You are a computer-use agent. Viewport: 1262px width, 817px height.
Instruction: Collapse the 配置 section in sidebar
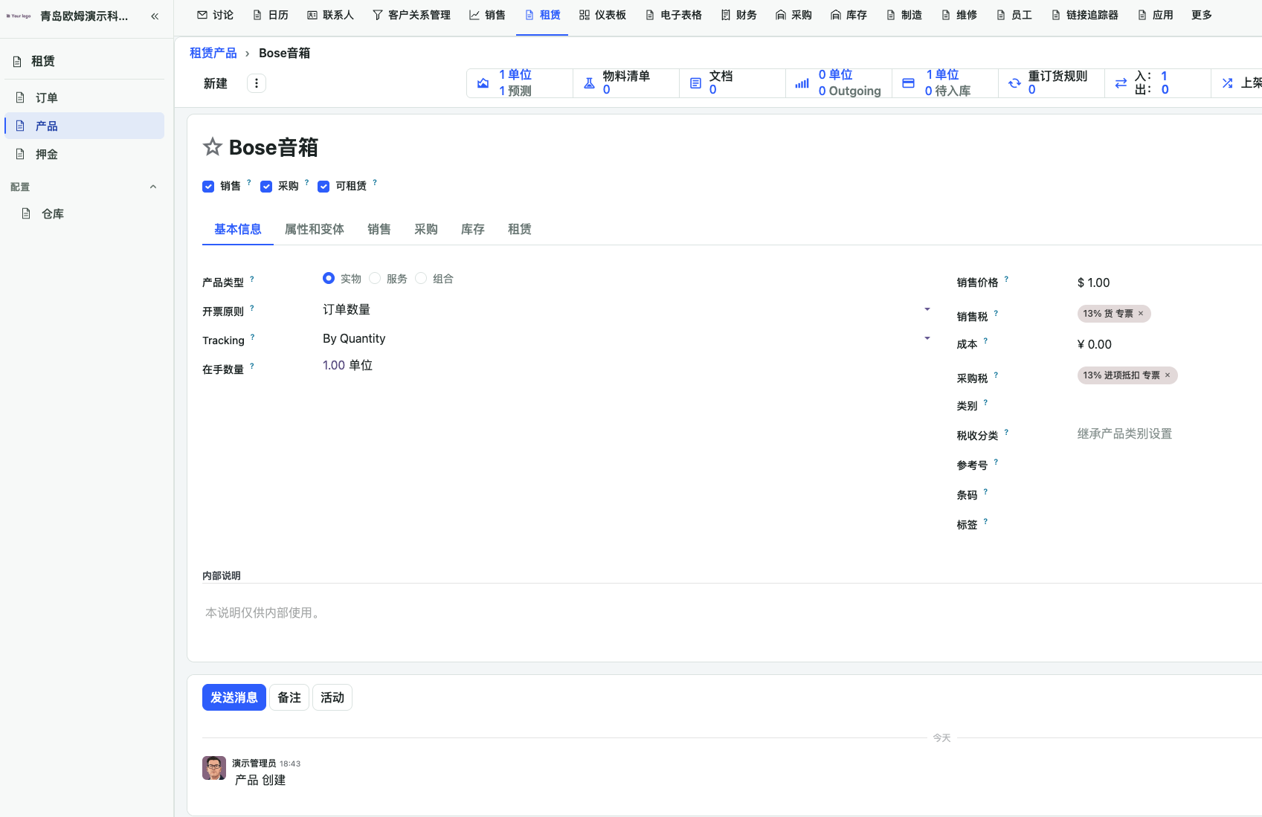(x=153, y=187)
